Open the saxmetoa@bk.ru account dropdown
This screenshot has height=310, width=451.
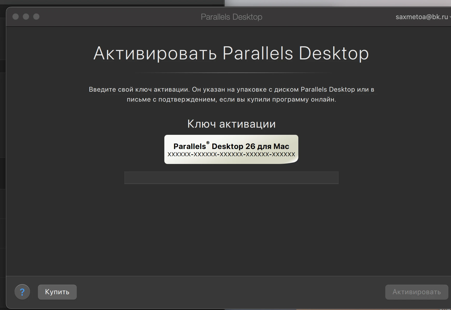423,17
